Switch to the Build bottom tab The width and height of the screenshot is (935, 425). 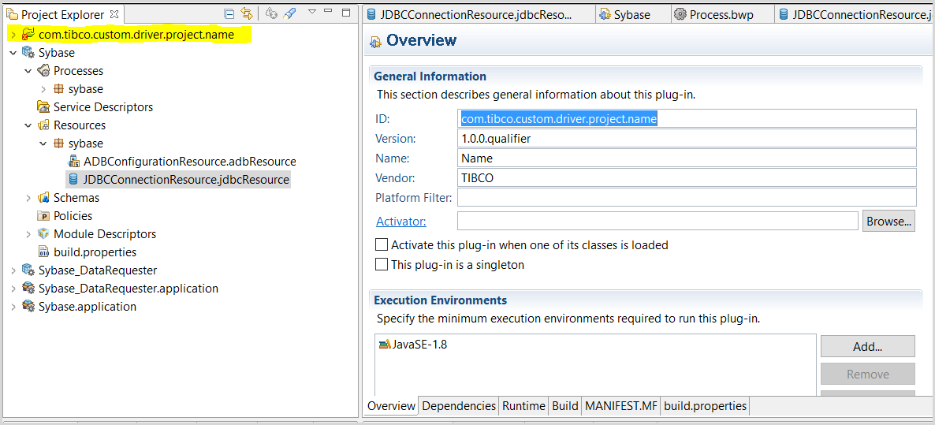click(x=564, y=406)
